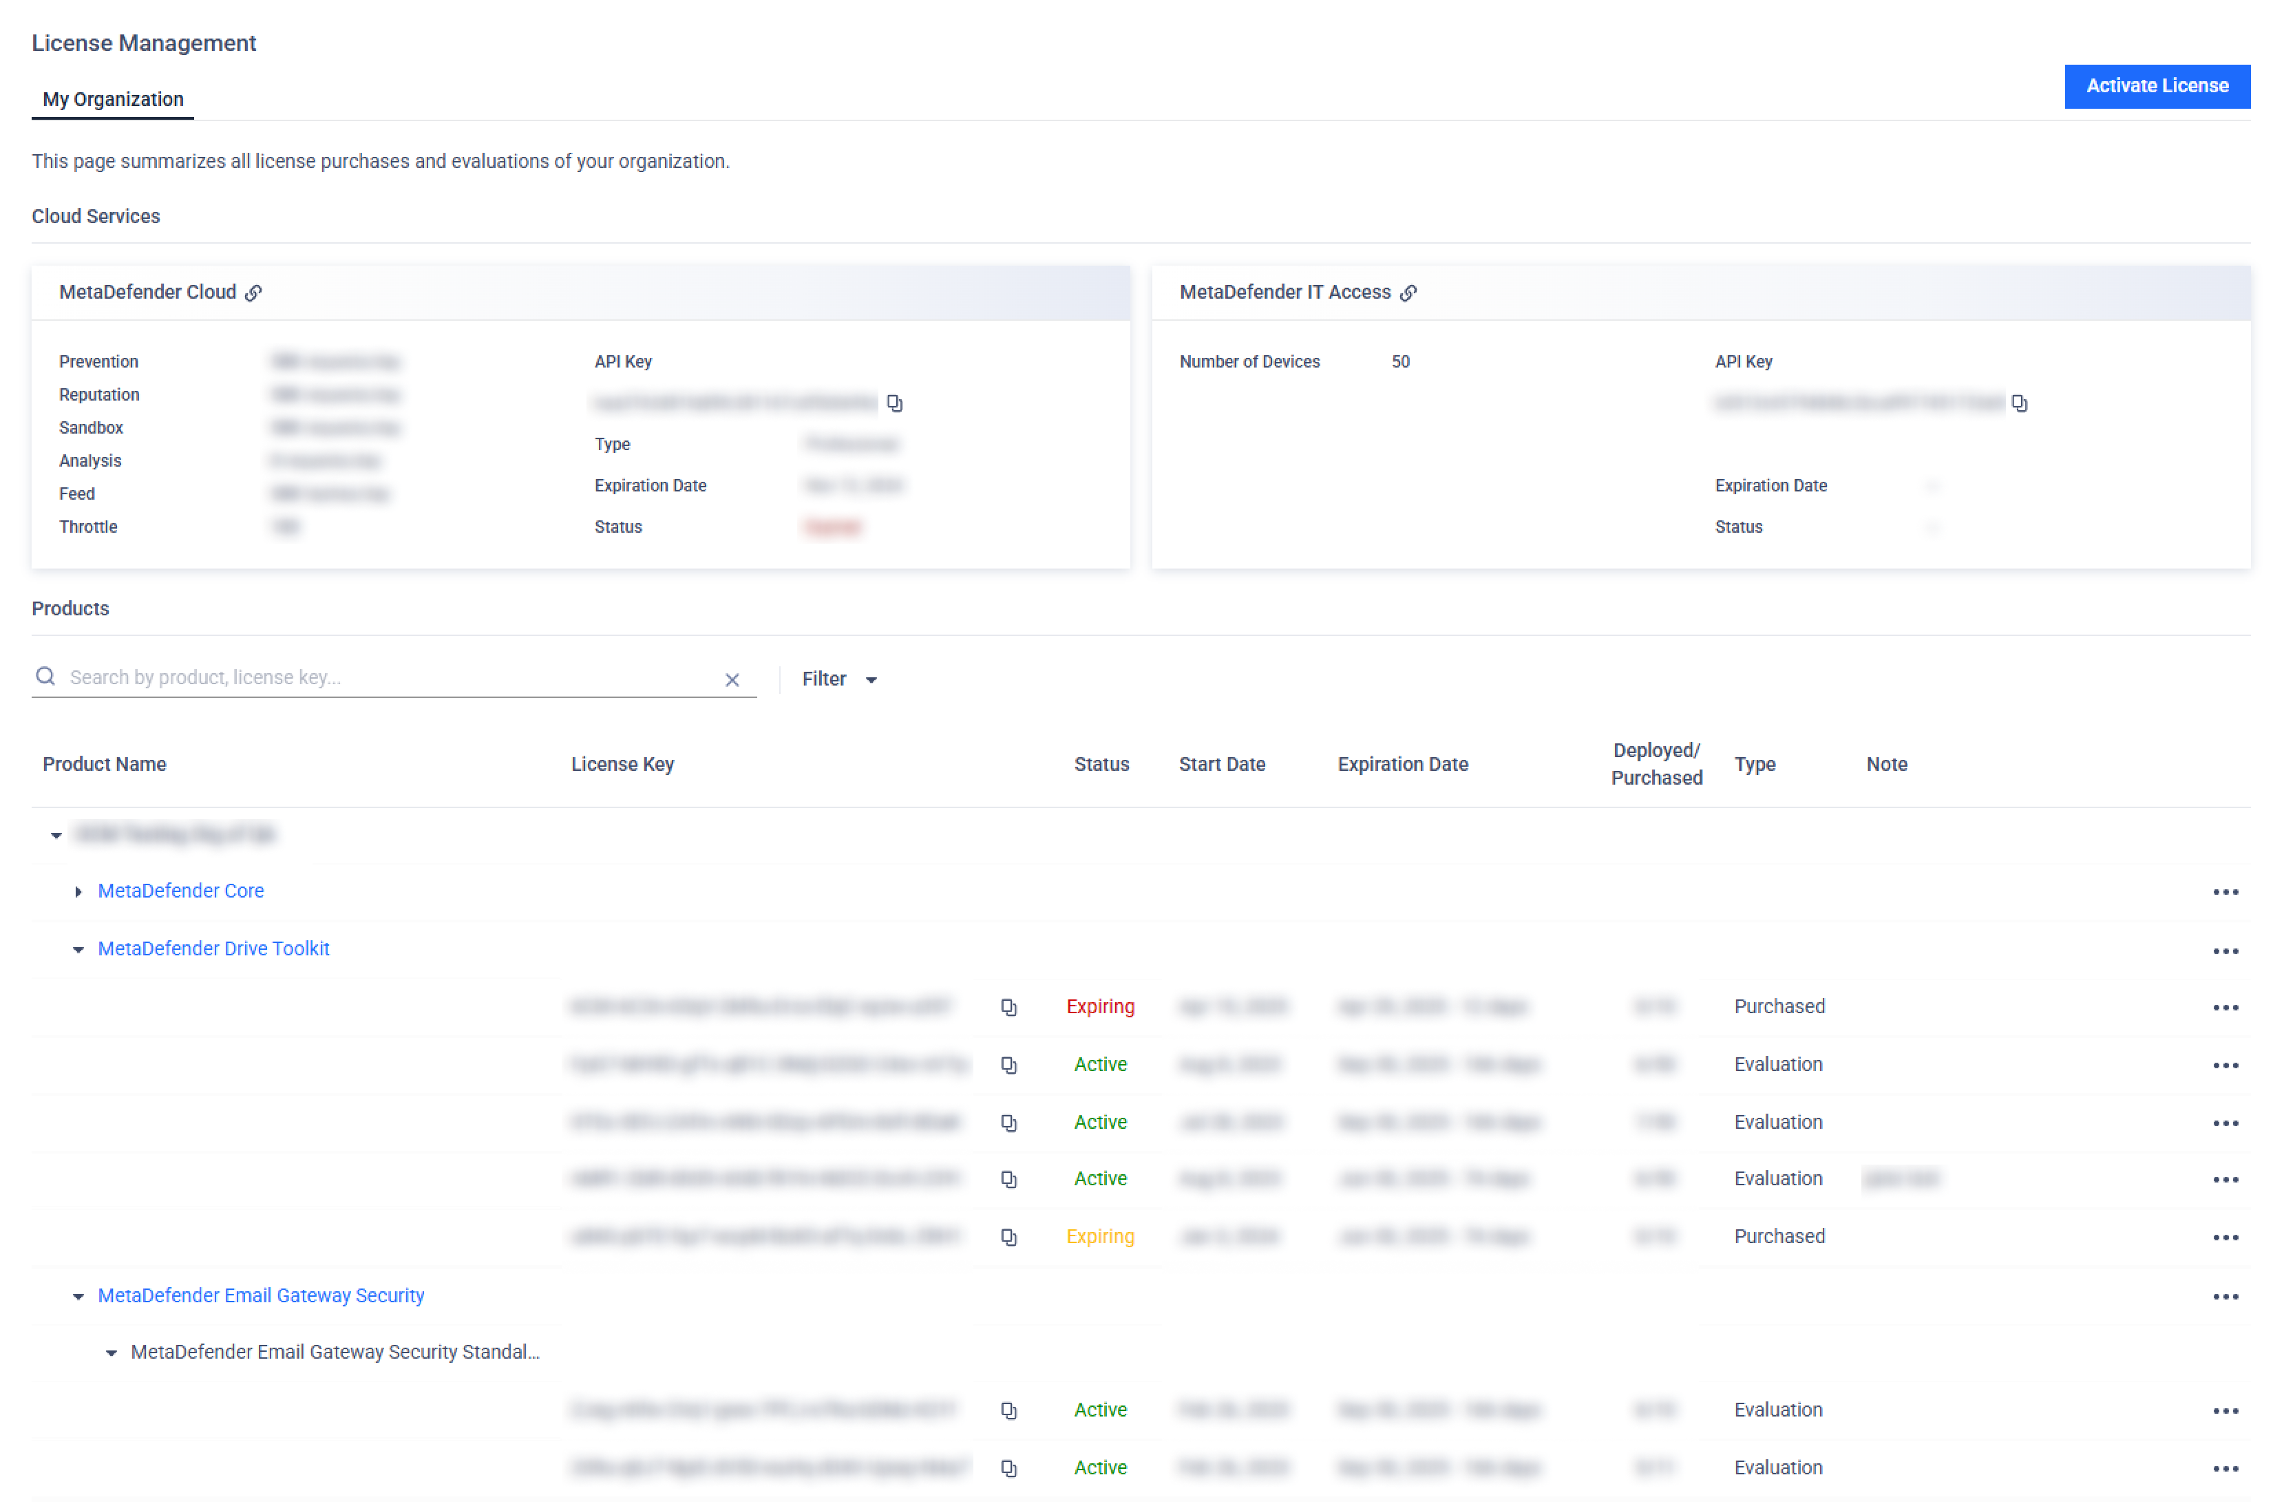Open more options for red Expiring license
Screen dimensions: 2284x1506
pyautogui.click(x=2224, y=1008)
